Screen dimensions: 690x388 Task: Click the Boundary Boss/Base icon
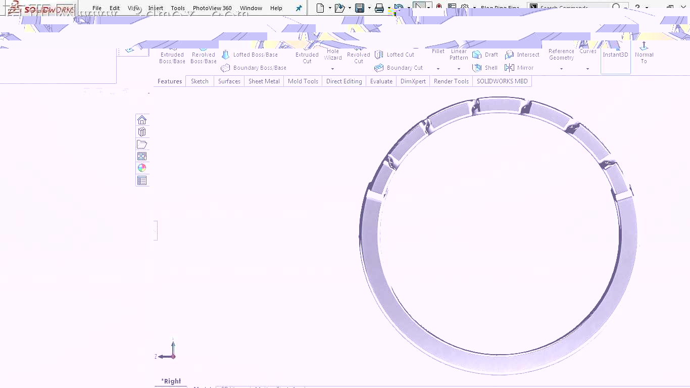tap(226, 68)
